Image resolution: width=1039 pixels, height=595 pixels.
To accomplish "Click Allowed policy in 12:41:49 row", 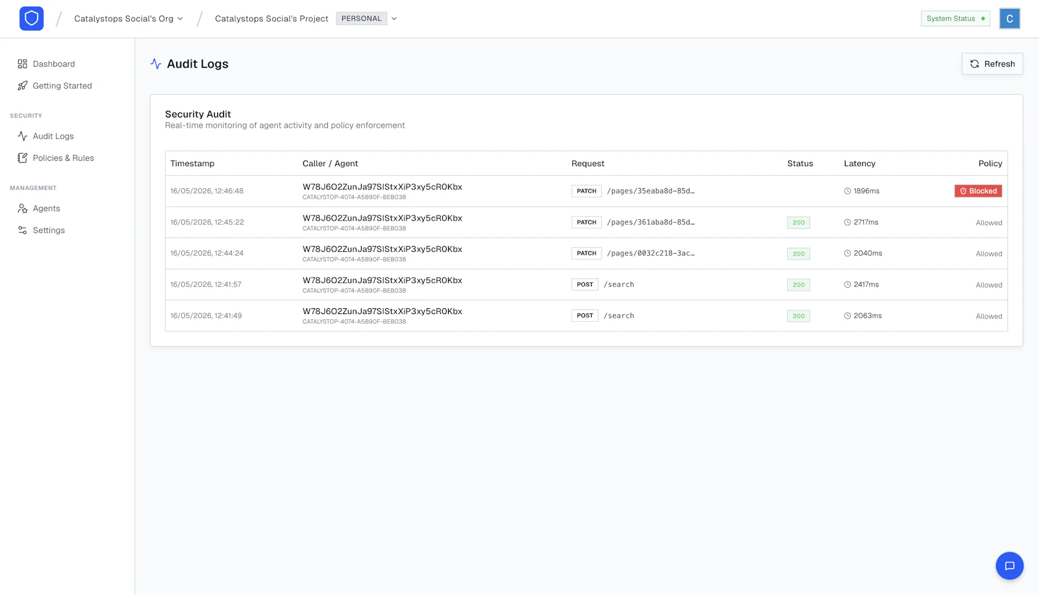I will pyautogui.click(x=989, y=316).
